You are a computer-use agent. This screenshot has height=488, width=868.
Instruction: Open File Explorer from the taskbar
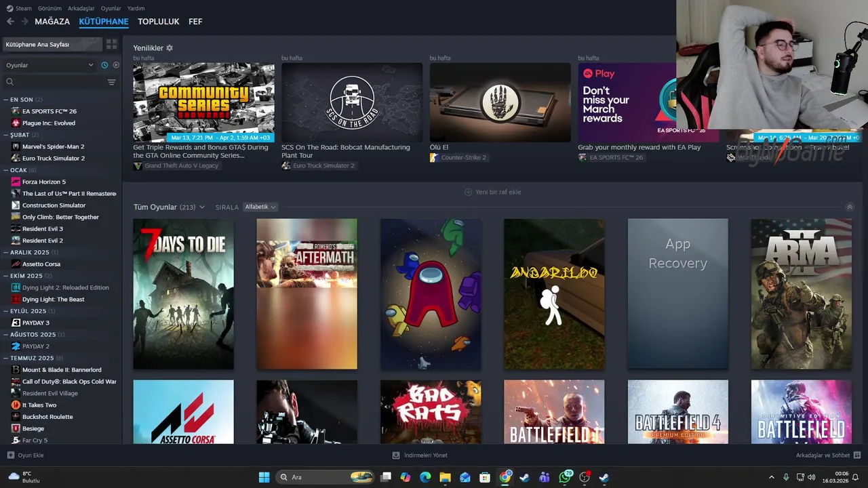(445, 477)
